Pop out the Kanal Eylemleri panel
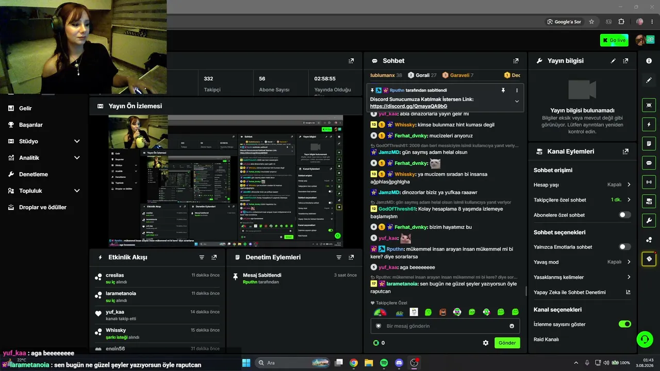 point(625,151)
